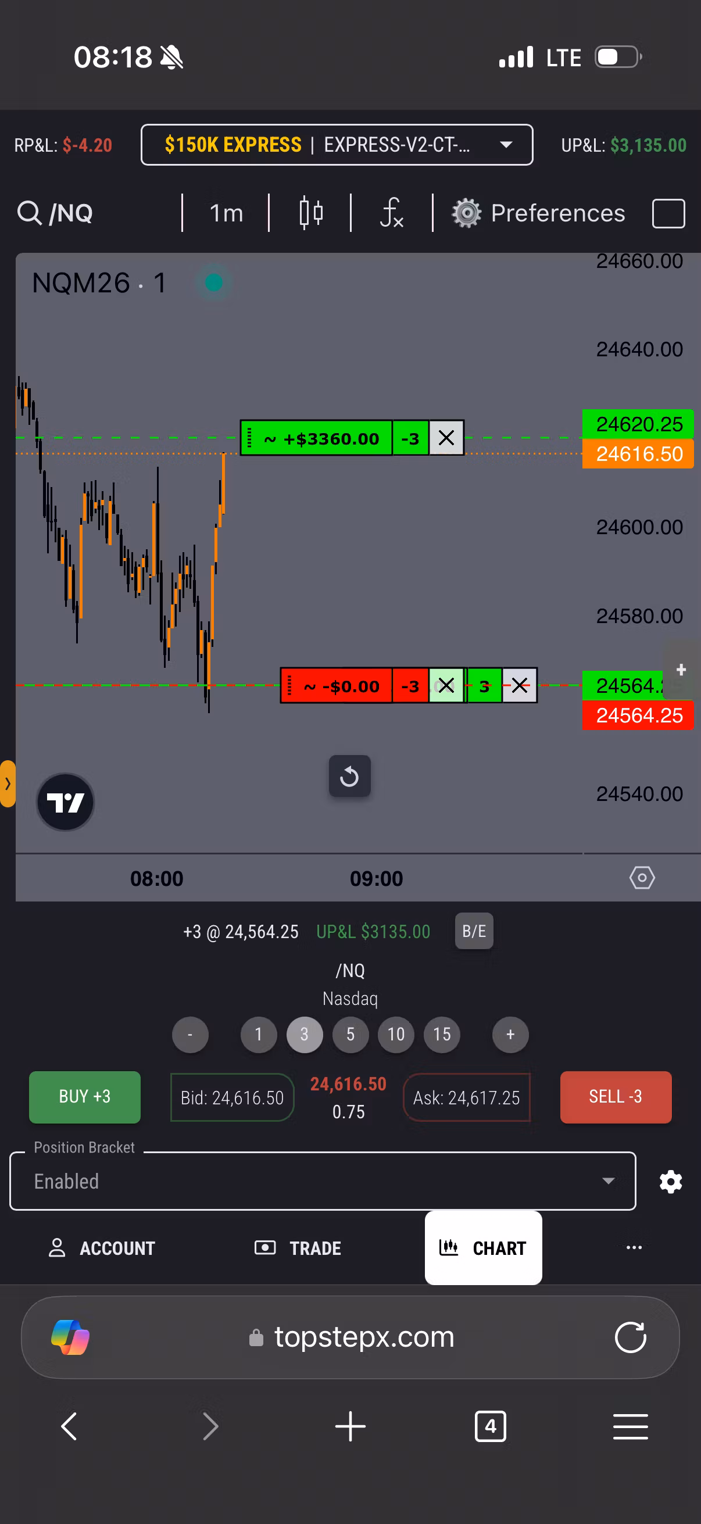
Task: Open the /NQ symbol search
Action: pyautogui.click(x=56, y=213)
